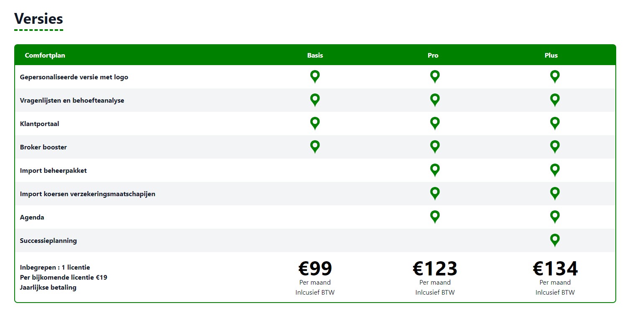The height and width of the screenshot is (313, 630).
Task: Click the Comfortplan header label
Action: pyautogui.click(x=45, y=56)
